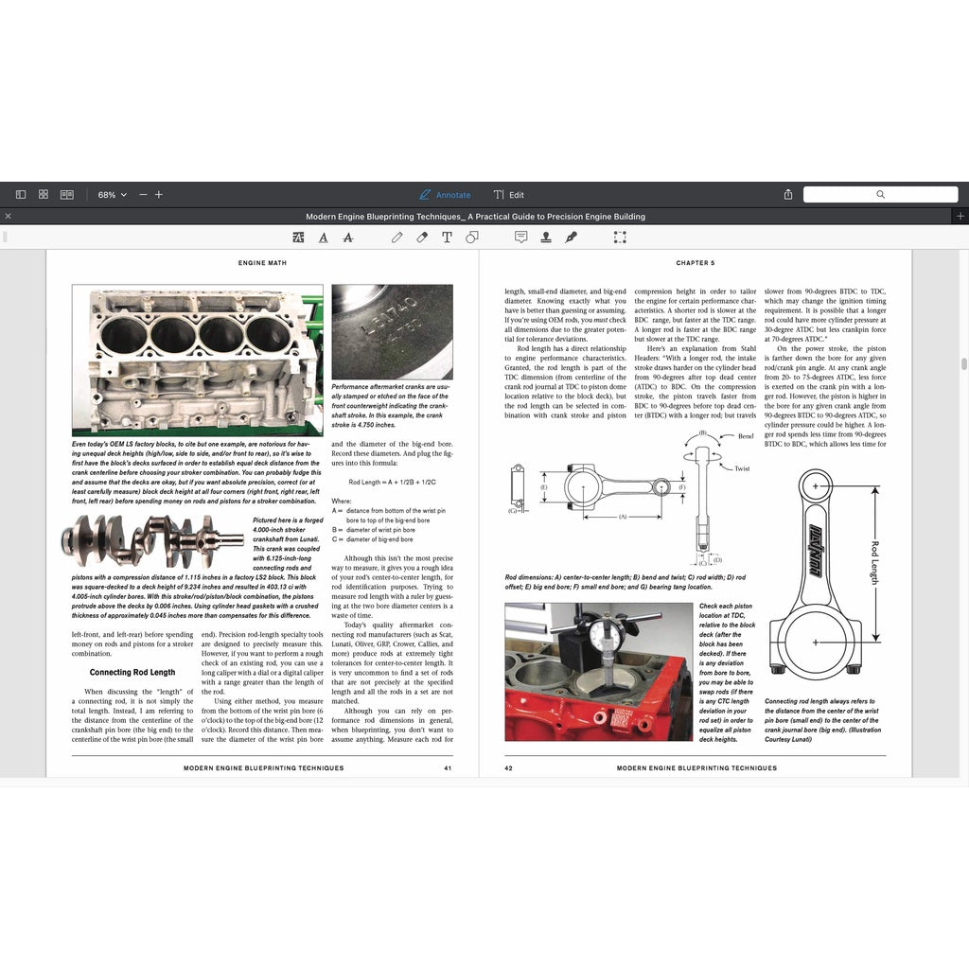Screen dimensions: 969x969
Task: Select the Modern Engine Blueprinting Techniques tab
Action: 476,216
